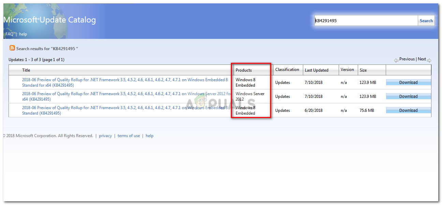
Task: Click the Previous page link
Action: tap(407, 59)
